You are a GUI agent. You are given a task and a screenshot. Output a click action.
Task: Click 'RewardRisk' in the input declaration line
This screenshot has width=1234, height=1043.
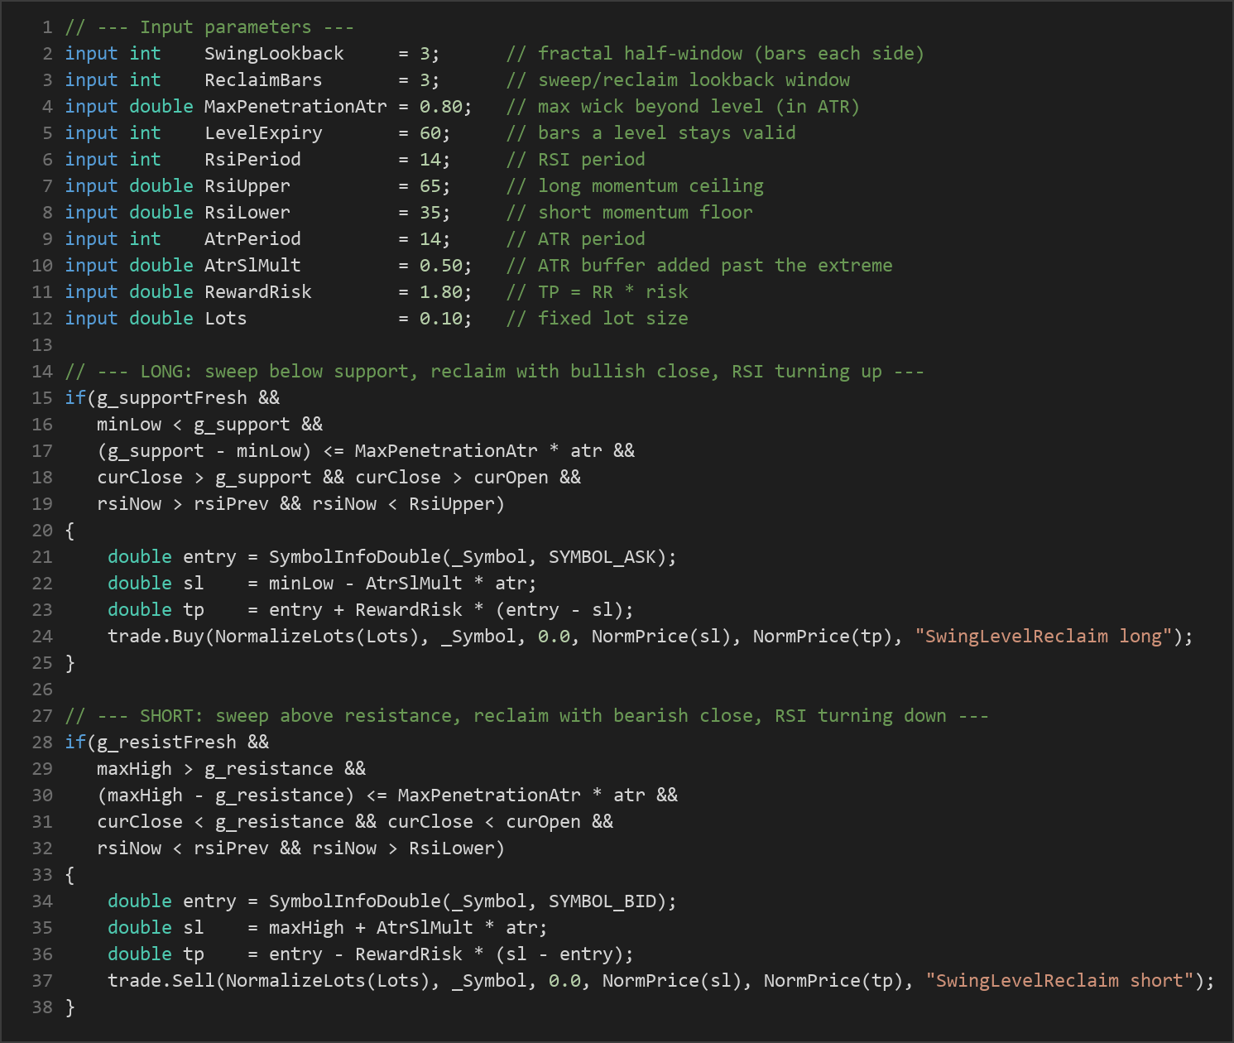click(258, 292)
